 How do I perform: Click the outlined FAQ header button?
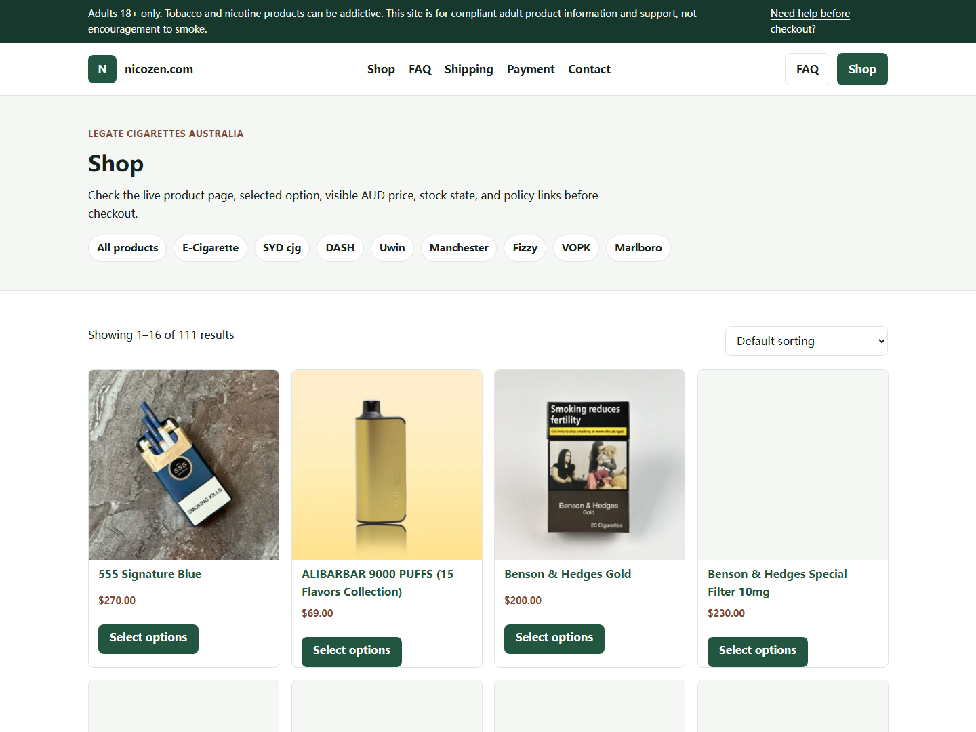(x=807, y=69)
